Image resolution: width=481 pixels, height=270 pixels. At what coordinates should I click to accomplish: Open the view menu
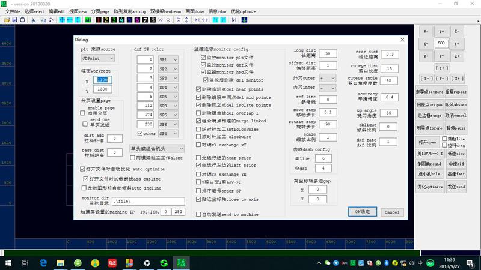78,11
